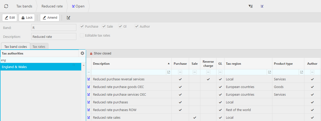Screen dimensions: 321x121
Task: Click the tax authorities search field
Action: point(41,60)
